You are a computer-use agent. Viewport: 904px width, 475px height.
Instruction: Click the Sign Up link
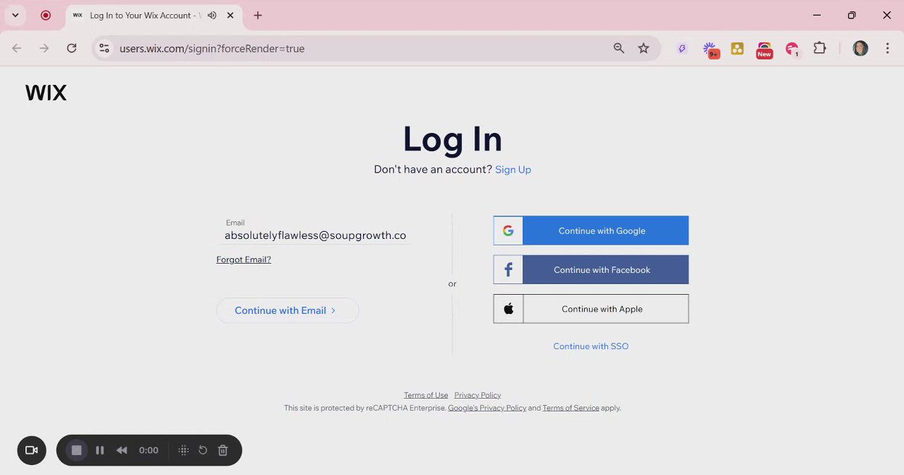click(x=513, y=170)
